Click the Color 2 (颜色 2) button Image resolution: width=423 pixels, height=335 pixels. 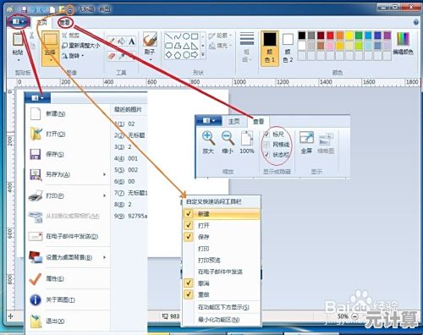coord(288,48)
